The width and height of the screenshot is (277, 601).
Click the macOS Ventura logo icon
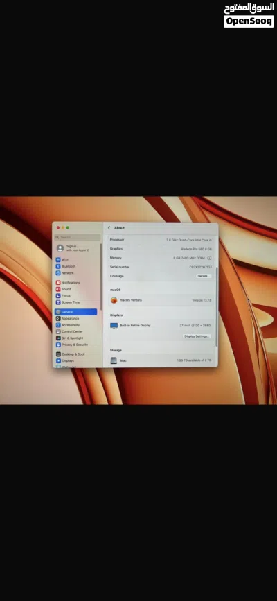(x=114, y=300)
